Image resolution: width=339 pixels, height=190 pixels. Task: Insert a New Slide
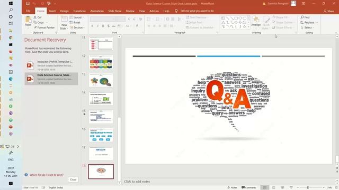(64, 23)
